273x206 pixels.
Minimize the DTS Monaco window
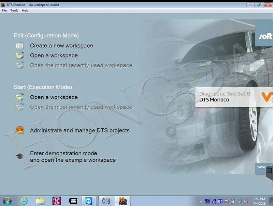click(x=250, y=5)
